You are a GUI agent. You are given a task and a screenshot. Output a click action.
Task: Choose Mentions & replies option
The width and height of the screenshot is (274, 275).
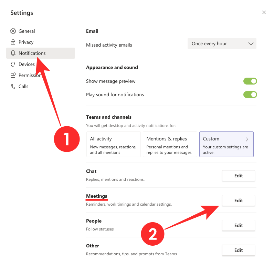click(170, 144)
